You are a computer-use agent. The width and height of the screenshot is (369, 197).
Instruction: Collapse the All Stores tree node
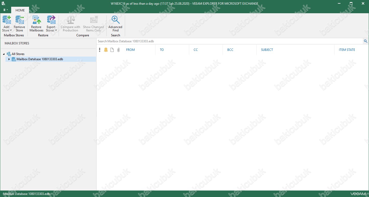[4, 54]
